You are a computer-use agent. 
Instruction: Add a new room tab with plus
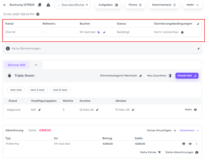point(36,65)
